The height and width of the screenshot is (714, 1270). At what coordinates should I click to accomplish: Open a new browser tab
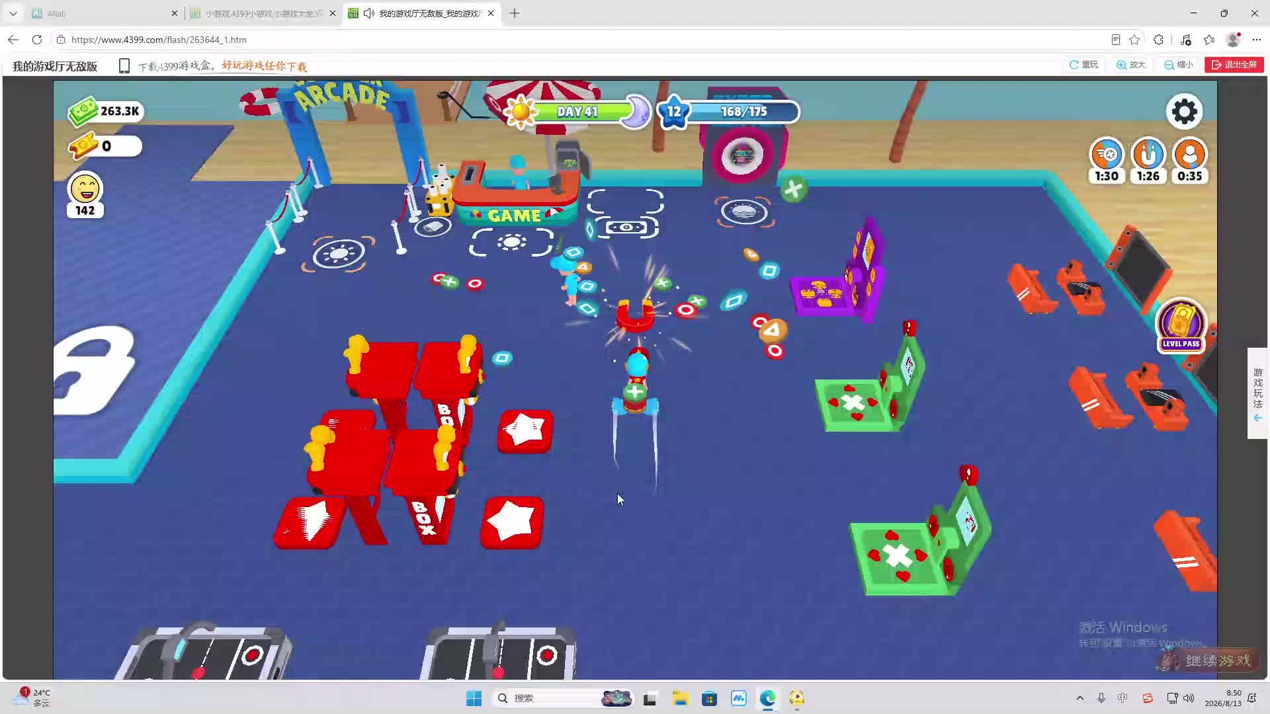coord(515,13)
